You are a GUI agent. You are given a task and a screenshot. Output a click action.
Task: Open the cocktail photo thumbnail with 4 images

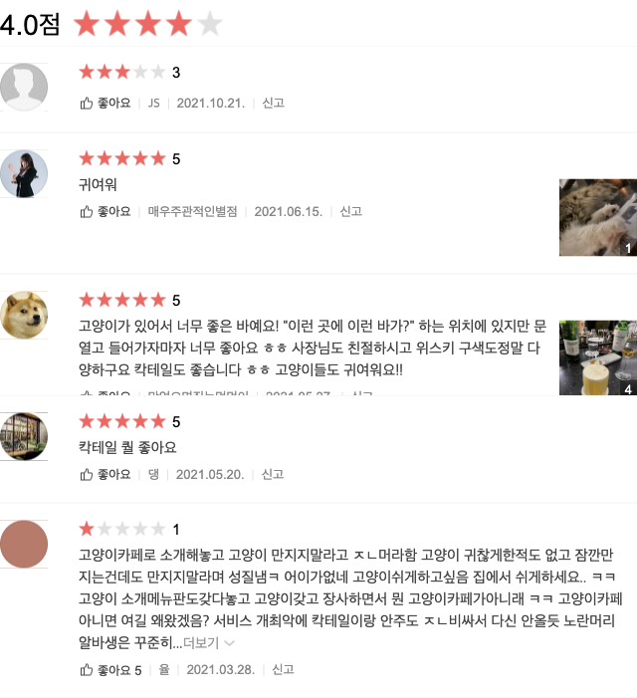(x=598, y=357)
